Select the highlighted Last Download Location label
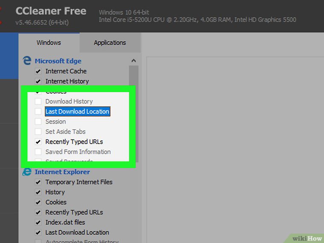This screenshot has height=243, width=324. click(x=78, y=112)
